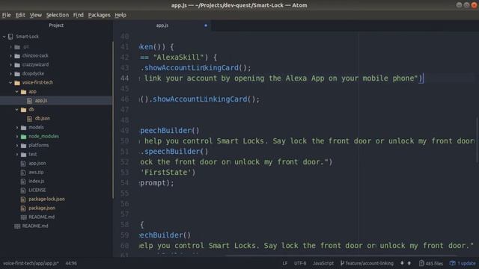Screen dimensions: 479x269
Task: Open the File menu
Action: (7, 15)
